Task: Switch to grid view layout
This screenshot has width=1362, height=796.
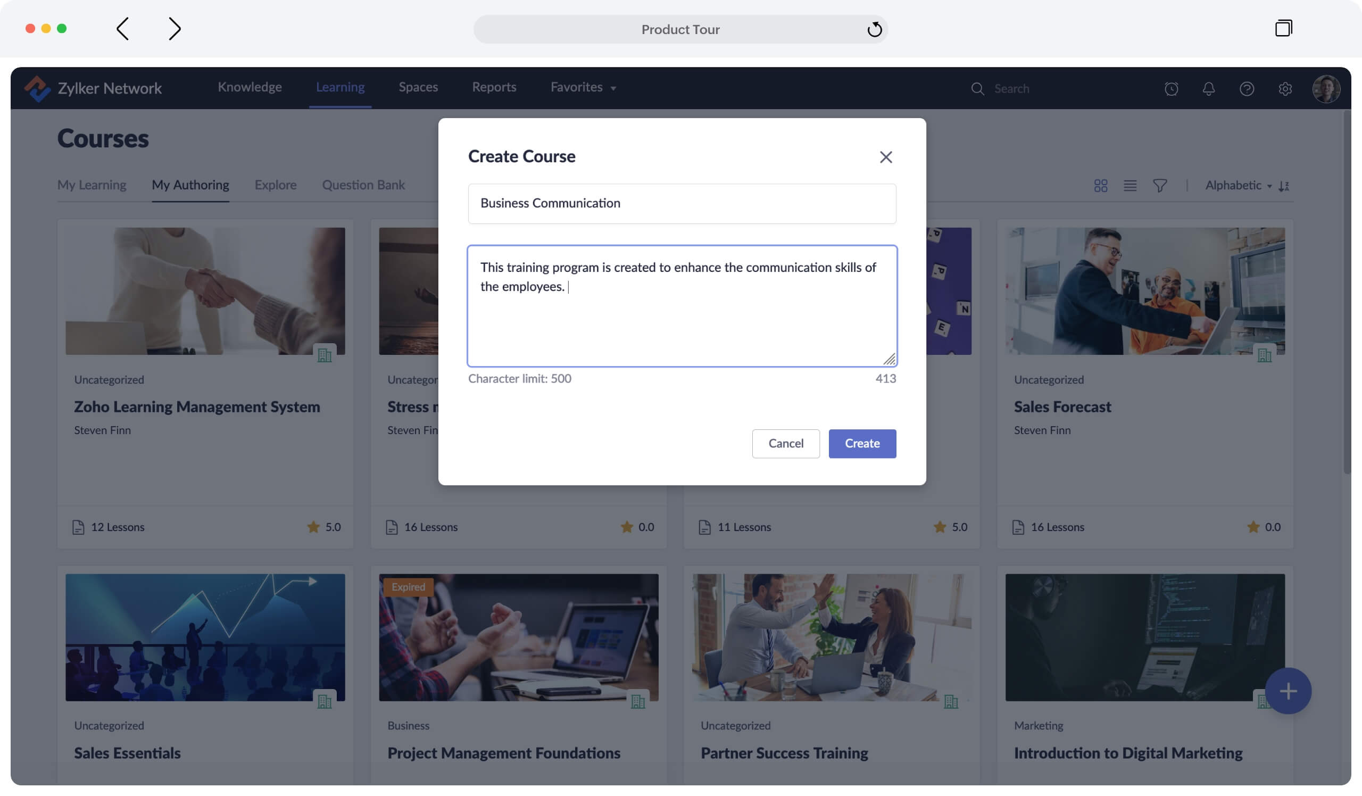Action: pos(1100,185)
